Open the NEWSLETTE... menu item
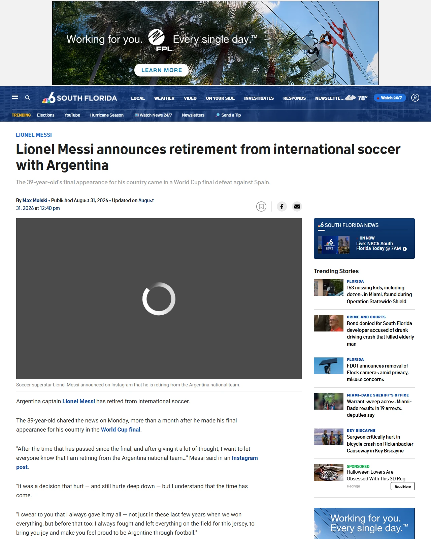The height and width of the screenshot is (539, 431). coord(330,98)
